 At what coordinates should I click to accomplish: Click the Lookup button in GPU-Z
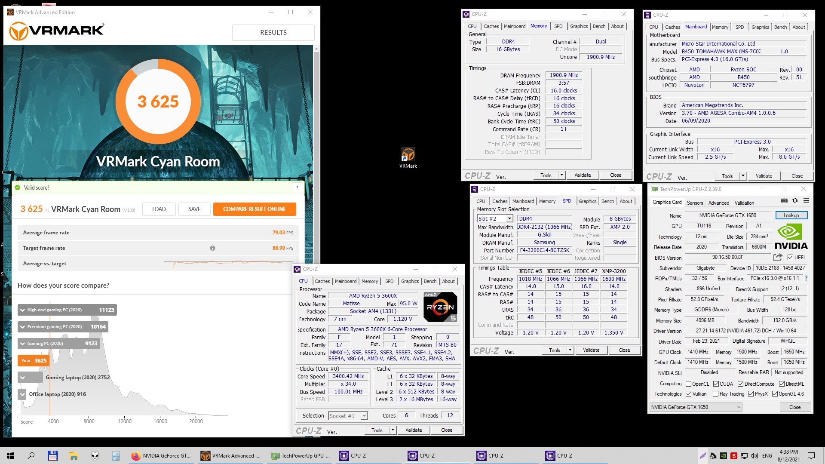pyautogui.click(x=791, y=215)
